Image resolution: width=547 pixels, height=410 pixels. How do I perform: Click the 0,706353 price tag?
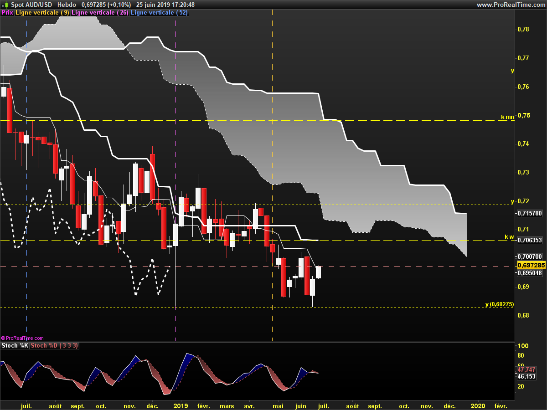530,240
